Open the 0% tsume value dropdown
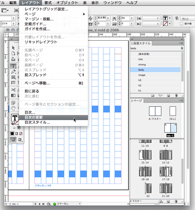195x210 pixels. pos(132,18)
